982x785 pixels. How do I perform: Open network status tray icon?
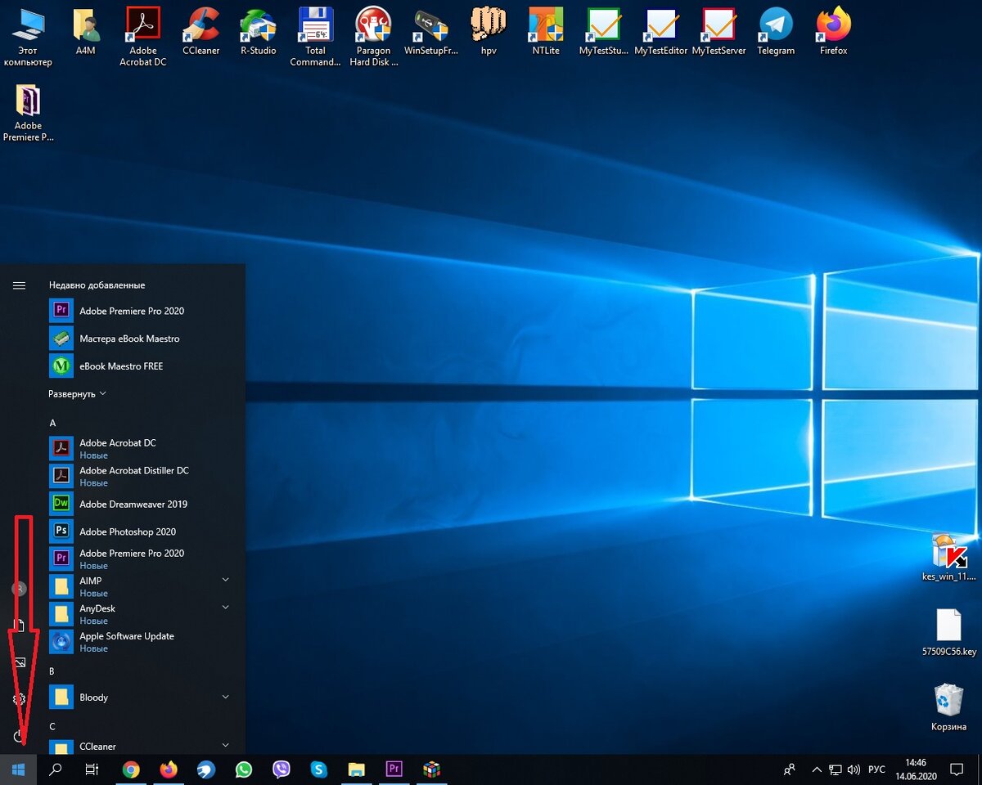point(836,769)
